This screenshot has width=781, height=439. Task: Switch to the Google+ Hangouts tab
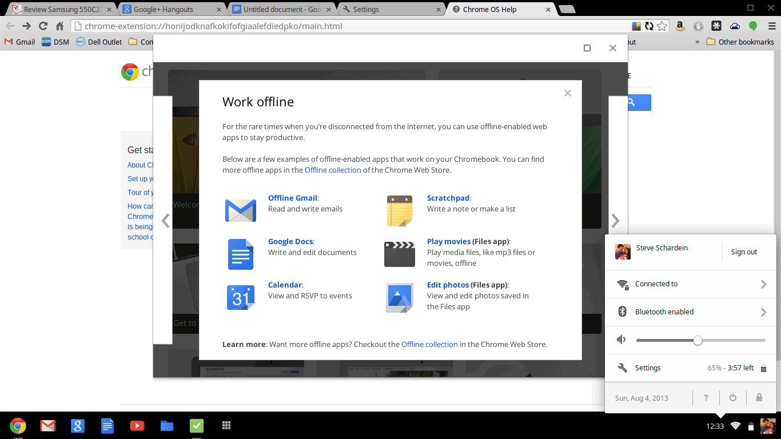(172, 9)
